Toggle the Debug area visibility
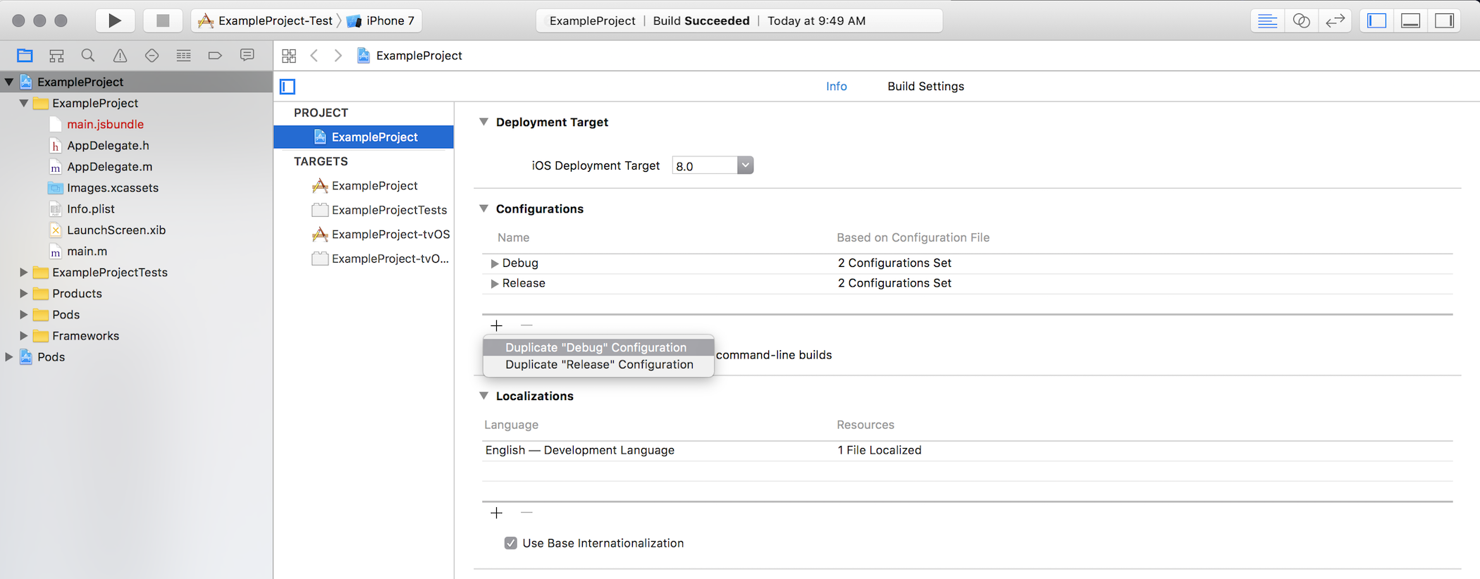1480x579 pixels. pos(1410,20)
